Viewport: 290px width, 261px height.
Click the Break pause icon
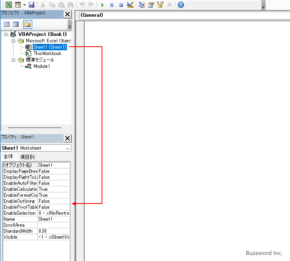[112, 5]
